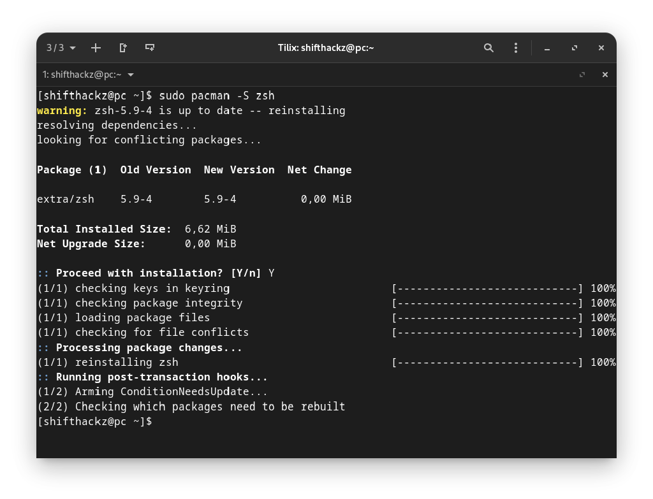Create a new session using the plus icon
This screenshot has width=653, height=499.
pyautogui.click(x=96, y=48)
